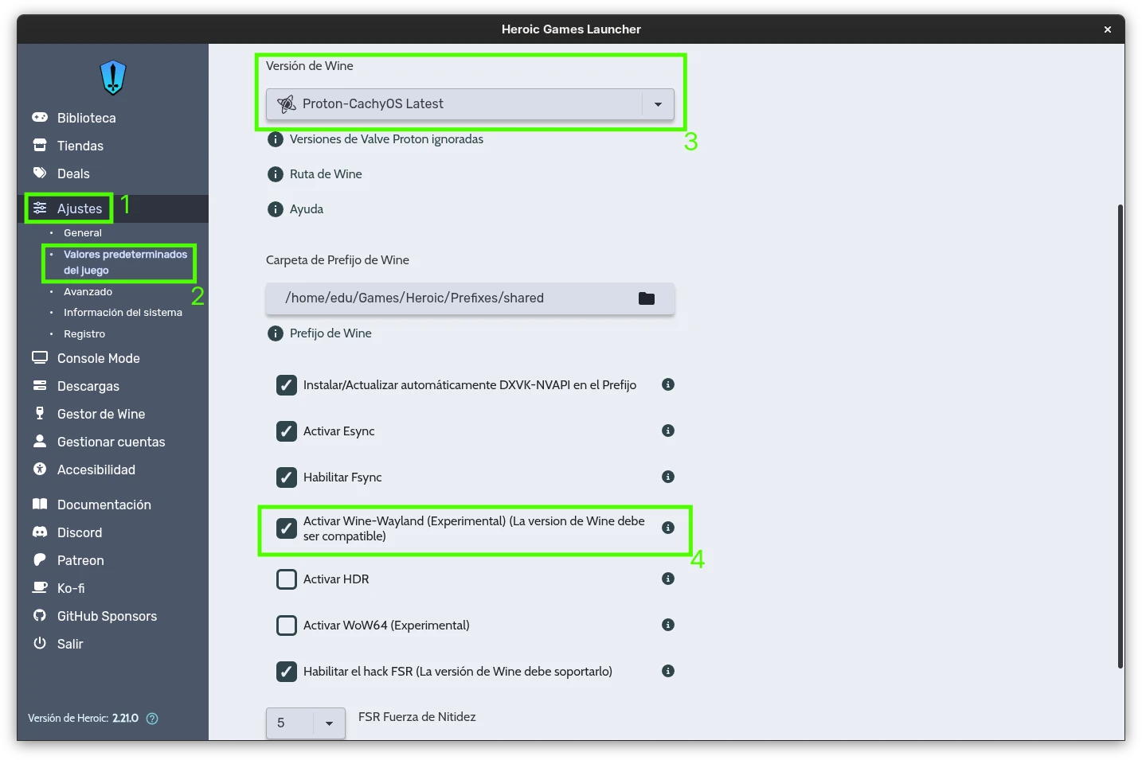Screen dimensions: 1142x760
Task: Uncheck DXVK-NVAPI auto install checkbox
Action: point(287,385)
